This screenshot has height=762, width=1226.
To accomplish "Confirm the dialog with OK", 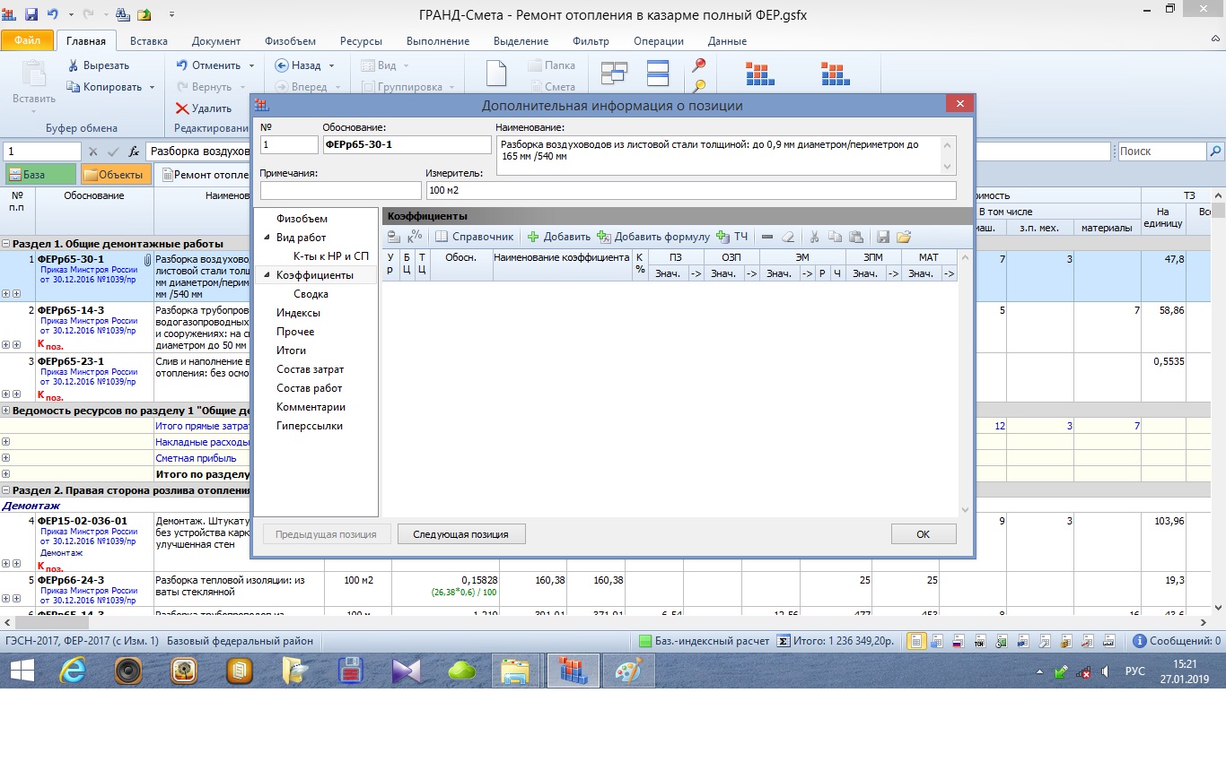I will point(924,534).
